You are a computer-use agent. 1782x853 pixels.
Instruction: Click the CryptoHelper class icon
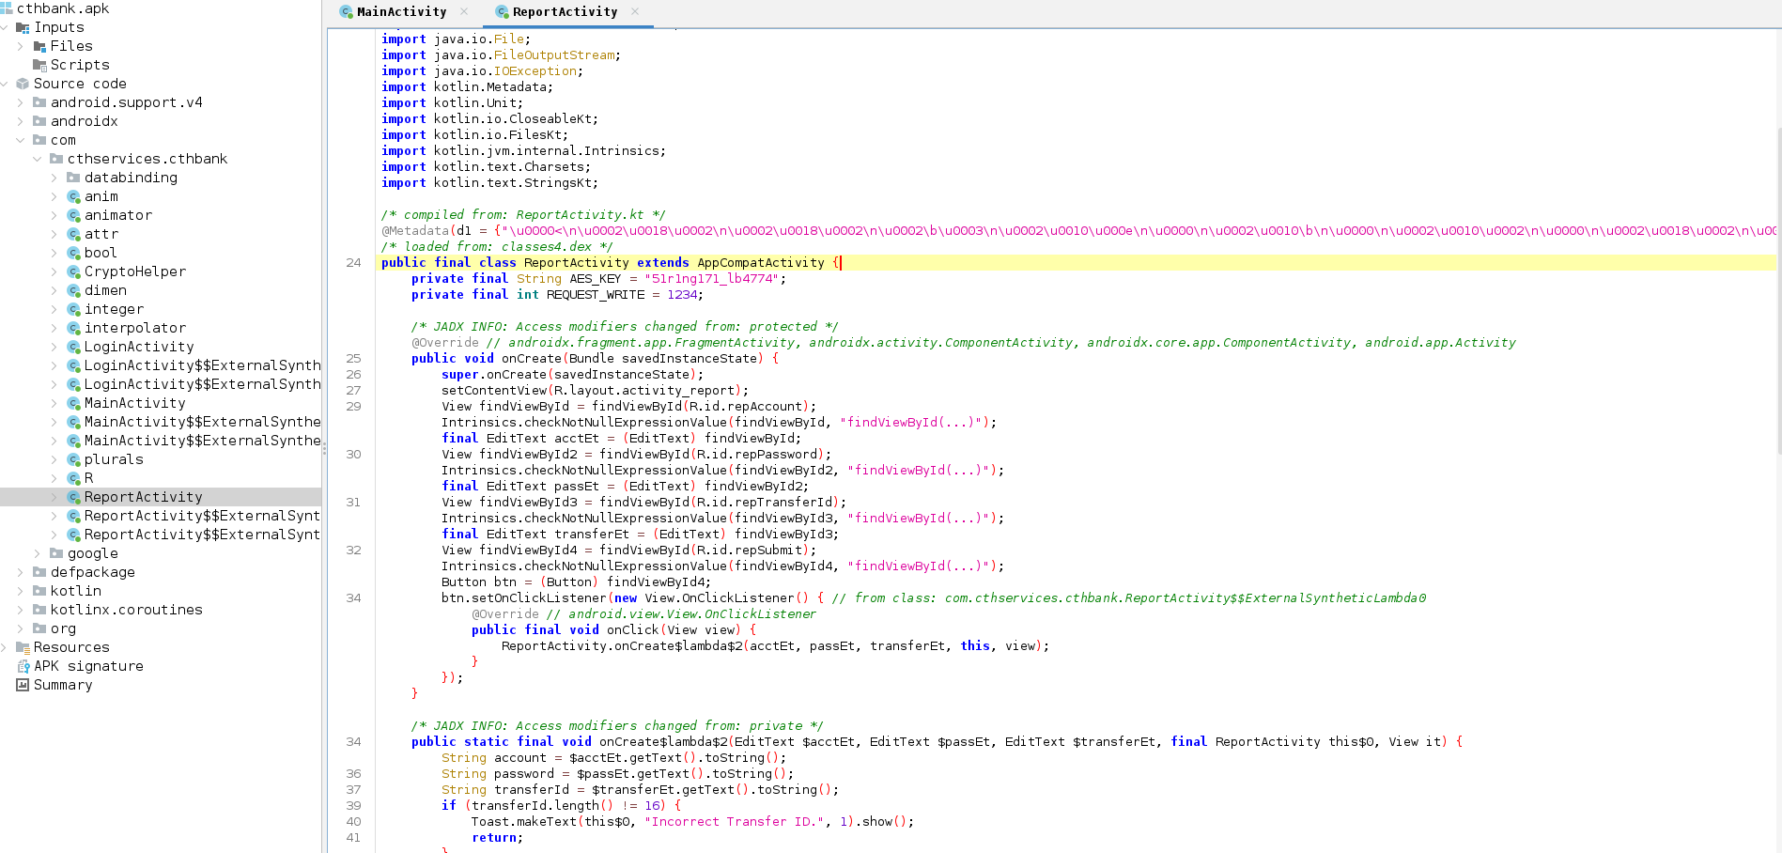tap(73, 271)
